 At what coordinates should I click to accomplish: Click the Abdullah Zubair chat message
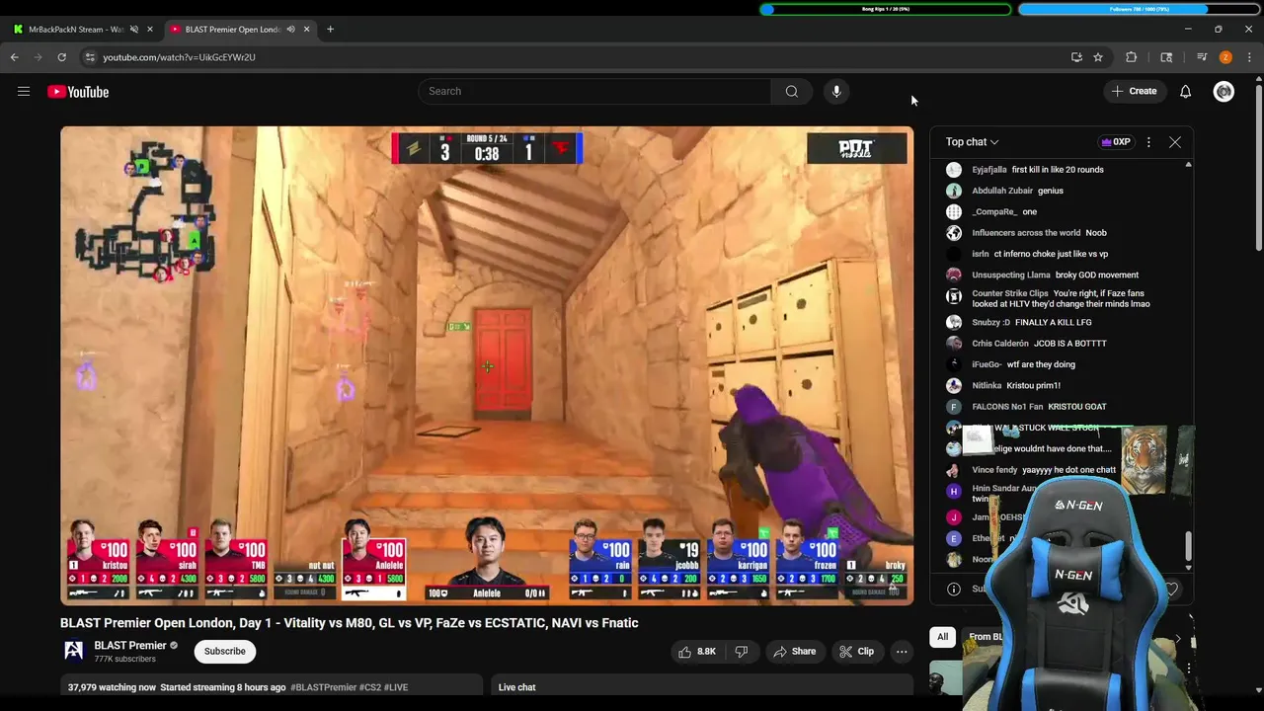(x=1018, y=191)
